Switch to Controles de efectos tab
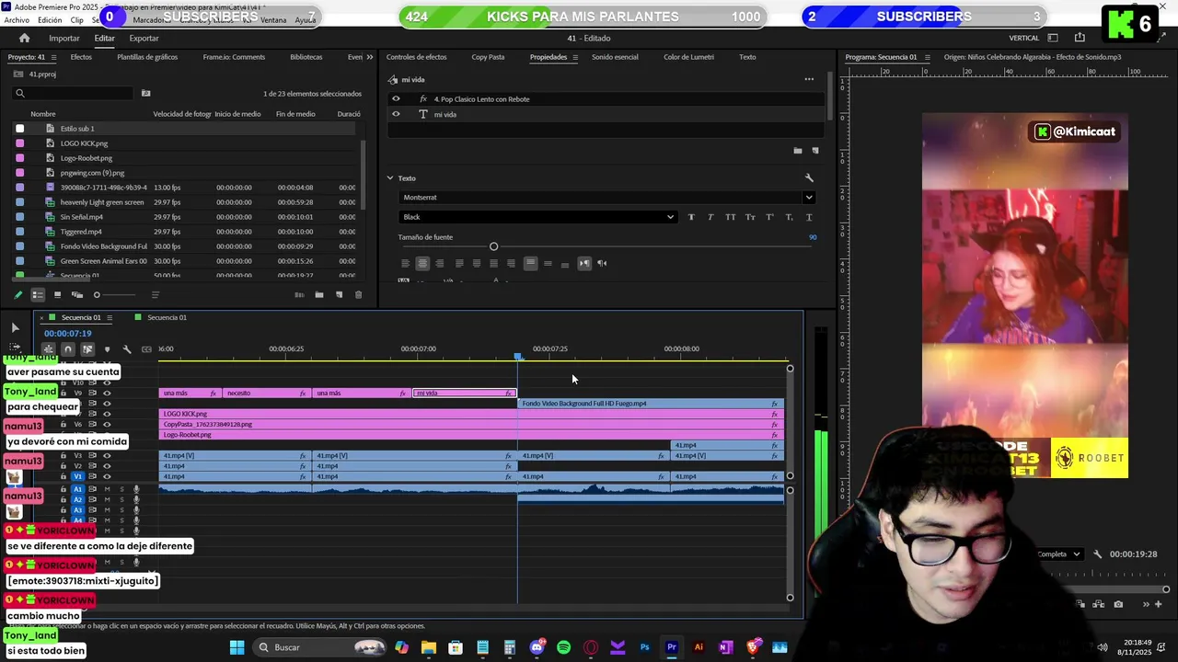Image resolution: width=1178 pixels, height=662 pixels. 416,57
